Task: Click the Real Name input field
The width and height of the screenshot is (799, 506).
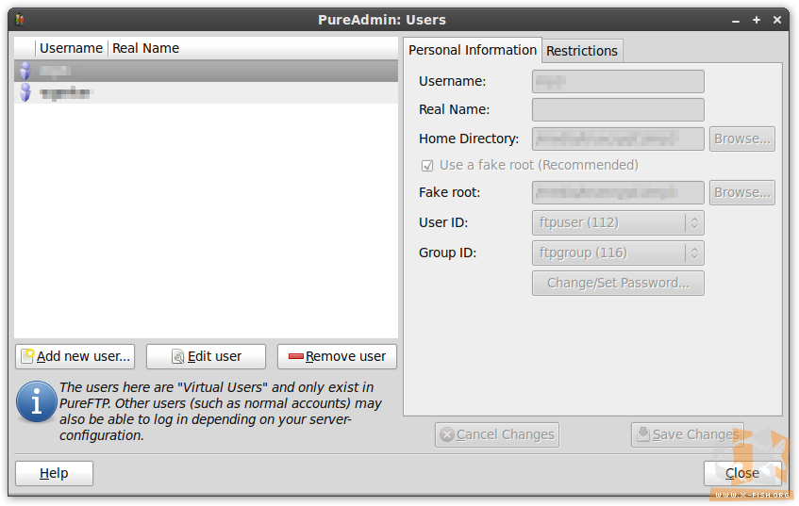Action: point(618,109)
